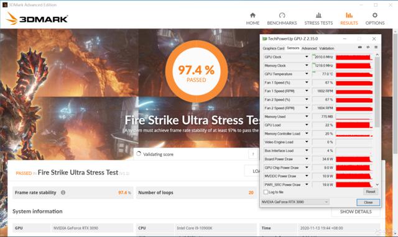398x237 pixels.
Task: Select the Sensors tab
Action: 293,48
